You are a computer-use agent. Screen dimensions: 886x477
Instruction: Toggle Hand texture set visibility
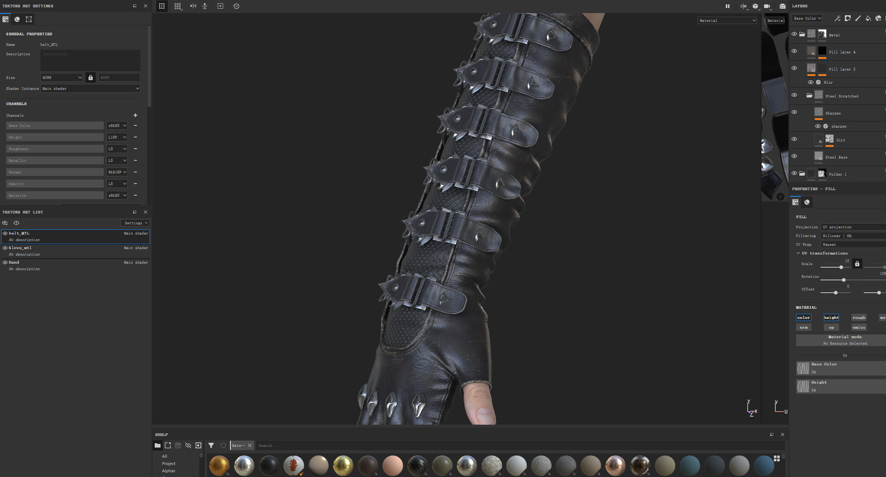point(5,262)
